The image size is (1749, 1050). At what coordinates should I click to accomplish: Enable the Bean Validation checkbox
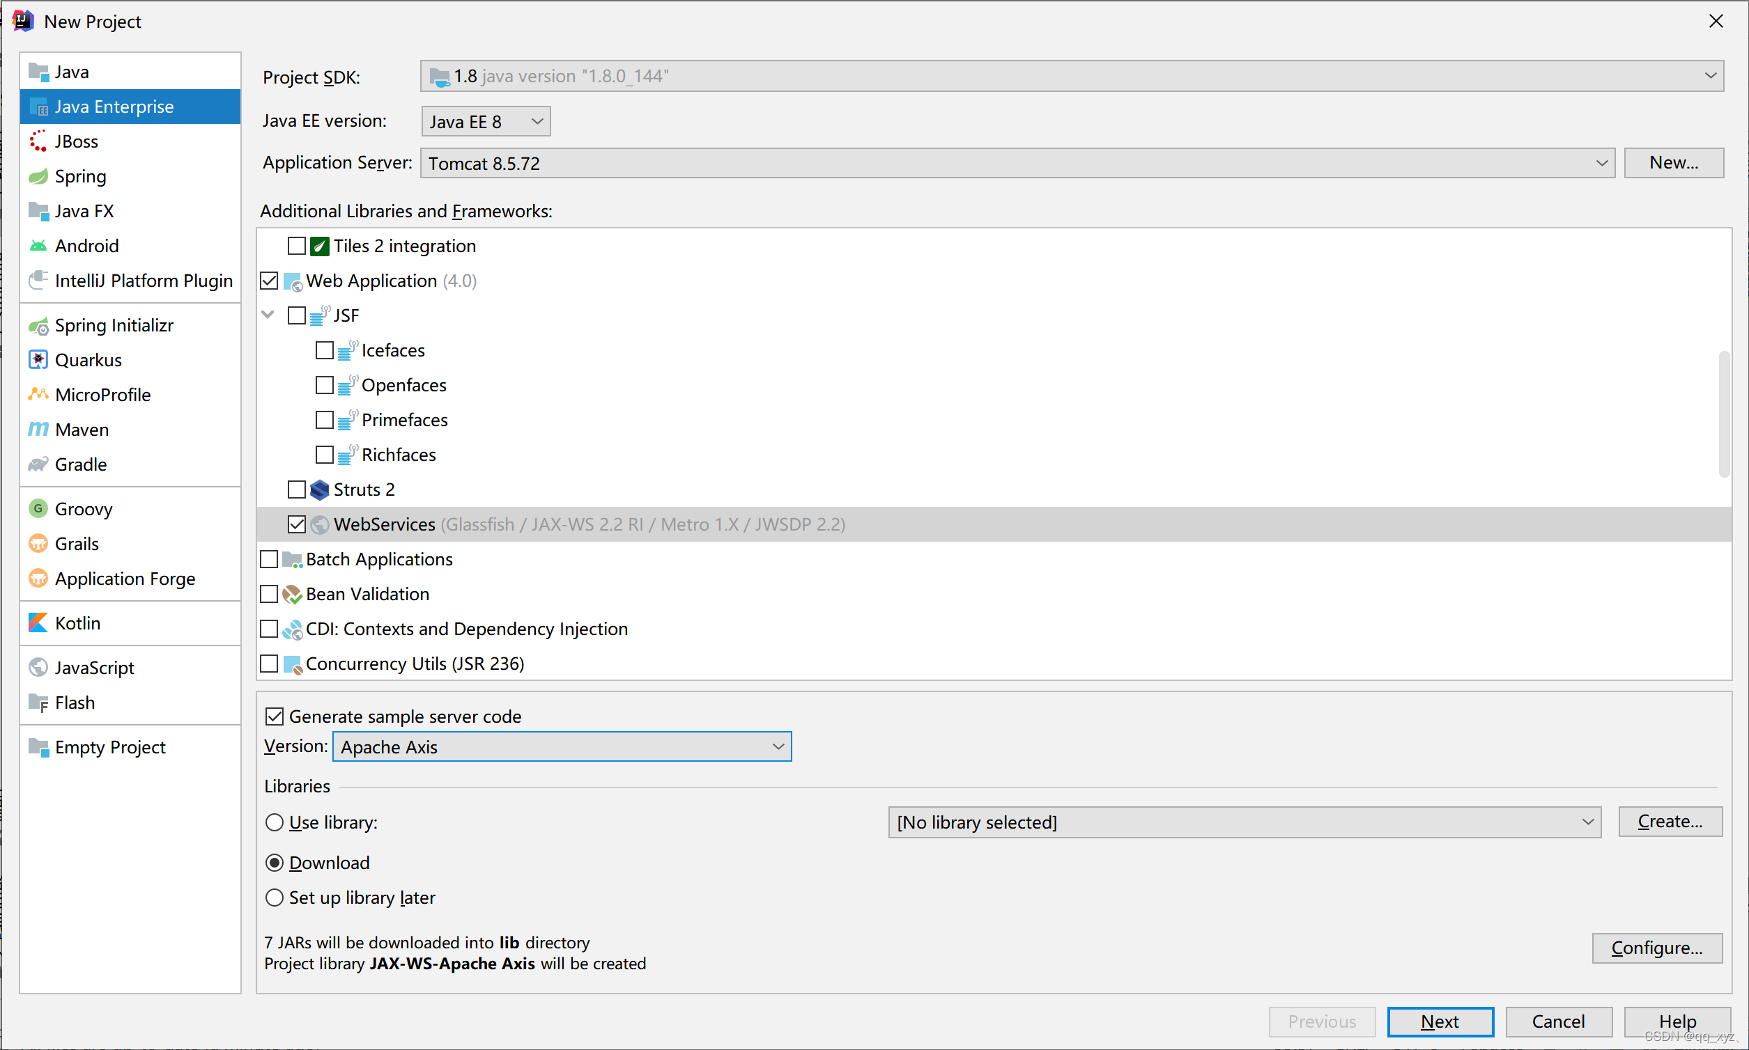[x=269, y=595]
